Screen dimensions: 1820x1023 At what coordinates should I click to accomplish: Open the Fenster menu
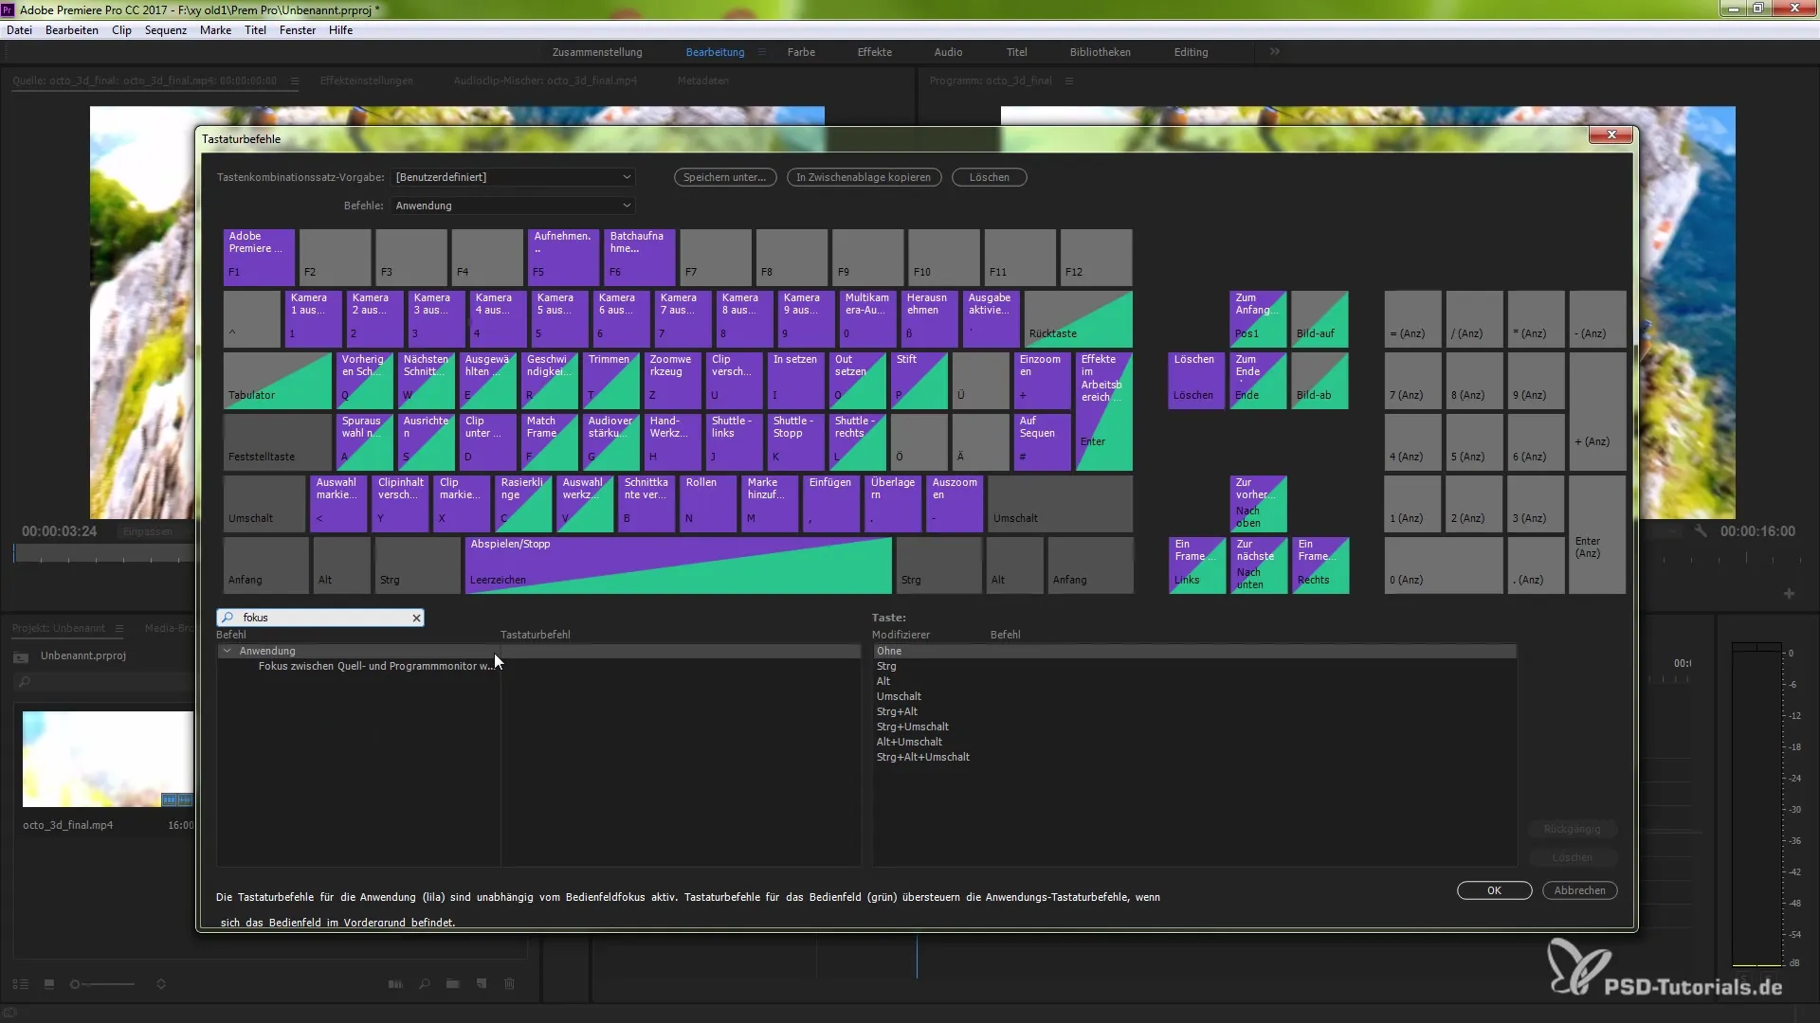(x=298, y=30)
